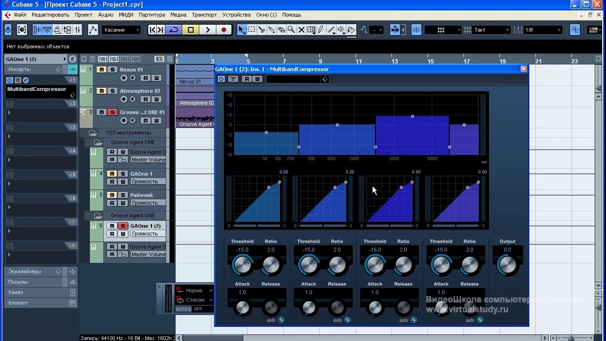Open channel settings 'e' button beside GAOne 1 (2)

coord(72,59)
